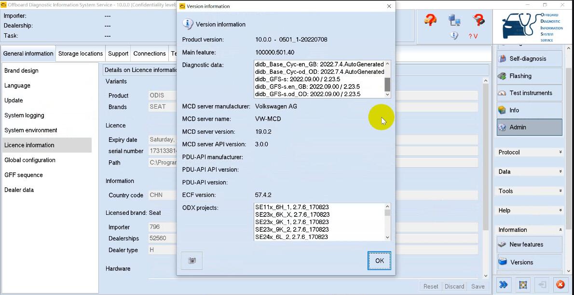Click the Reset button

point(431,287)
